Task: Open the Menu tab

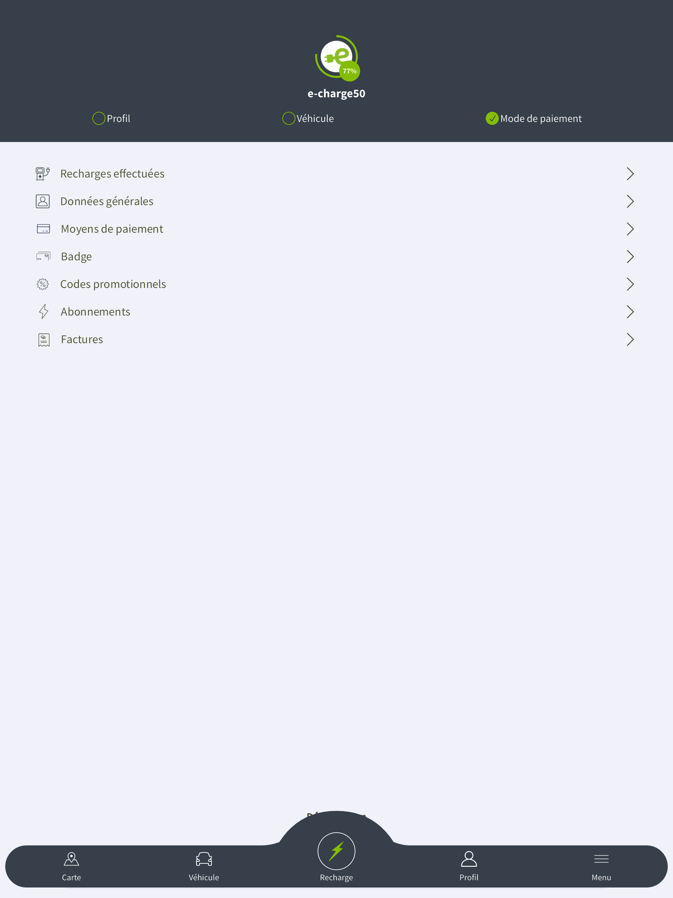Action: pos(601,866)
